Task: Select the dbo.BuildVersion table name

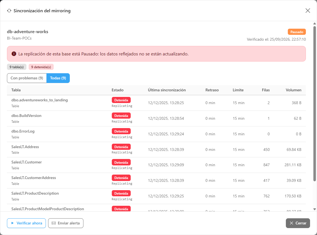Action: coord(26,116)
